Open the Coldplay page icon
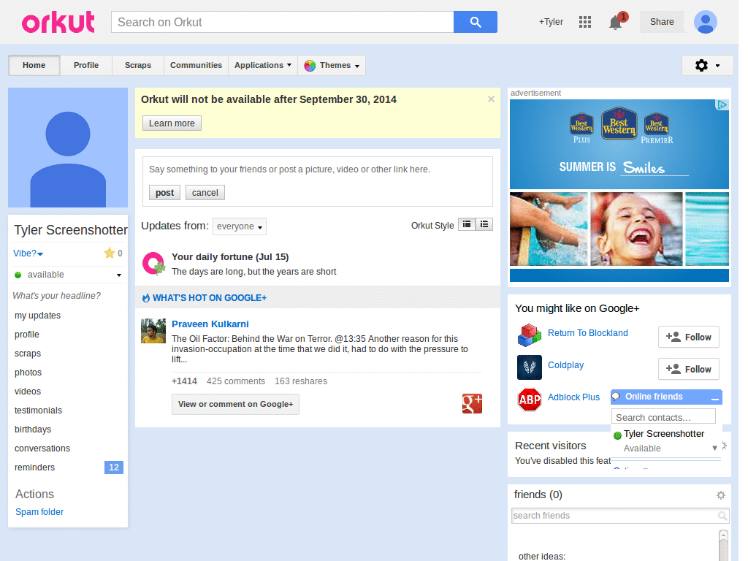This screenshot has height=561, width=748. coord(529,367)
